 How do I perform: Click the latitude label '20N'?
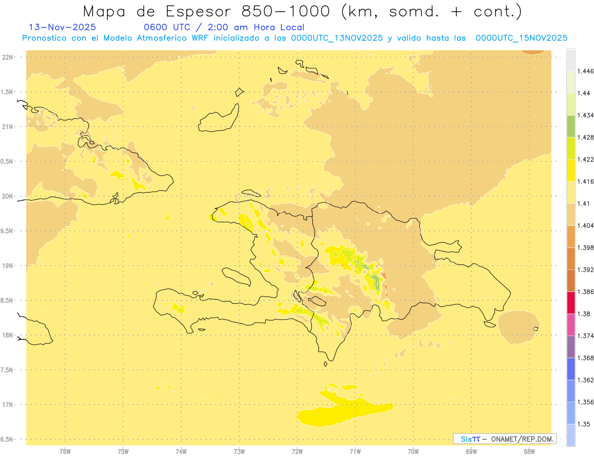point(7,196)
